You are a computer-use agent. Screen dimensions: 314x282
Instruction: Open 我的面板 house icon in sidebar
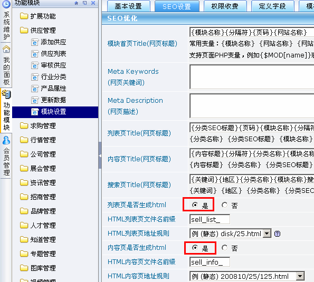point(6,50)
